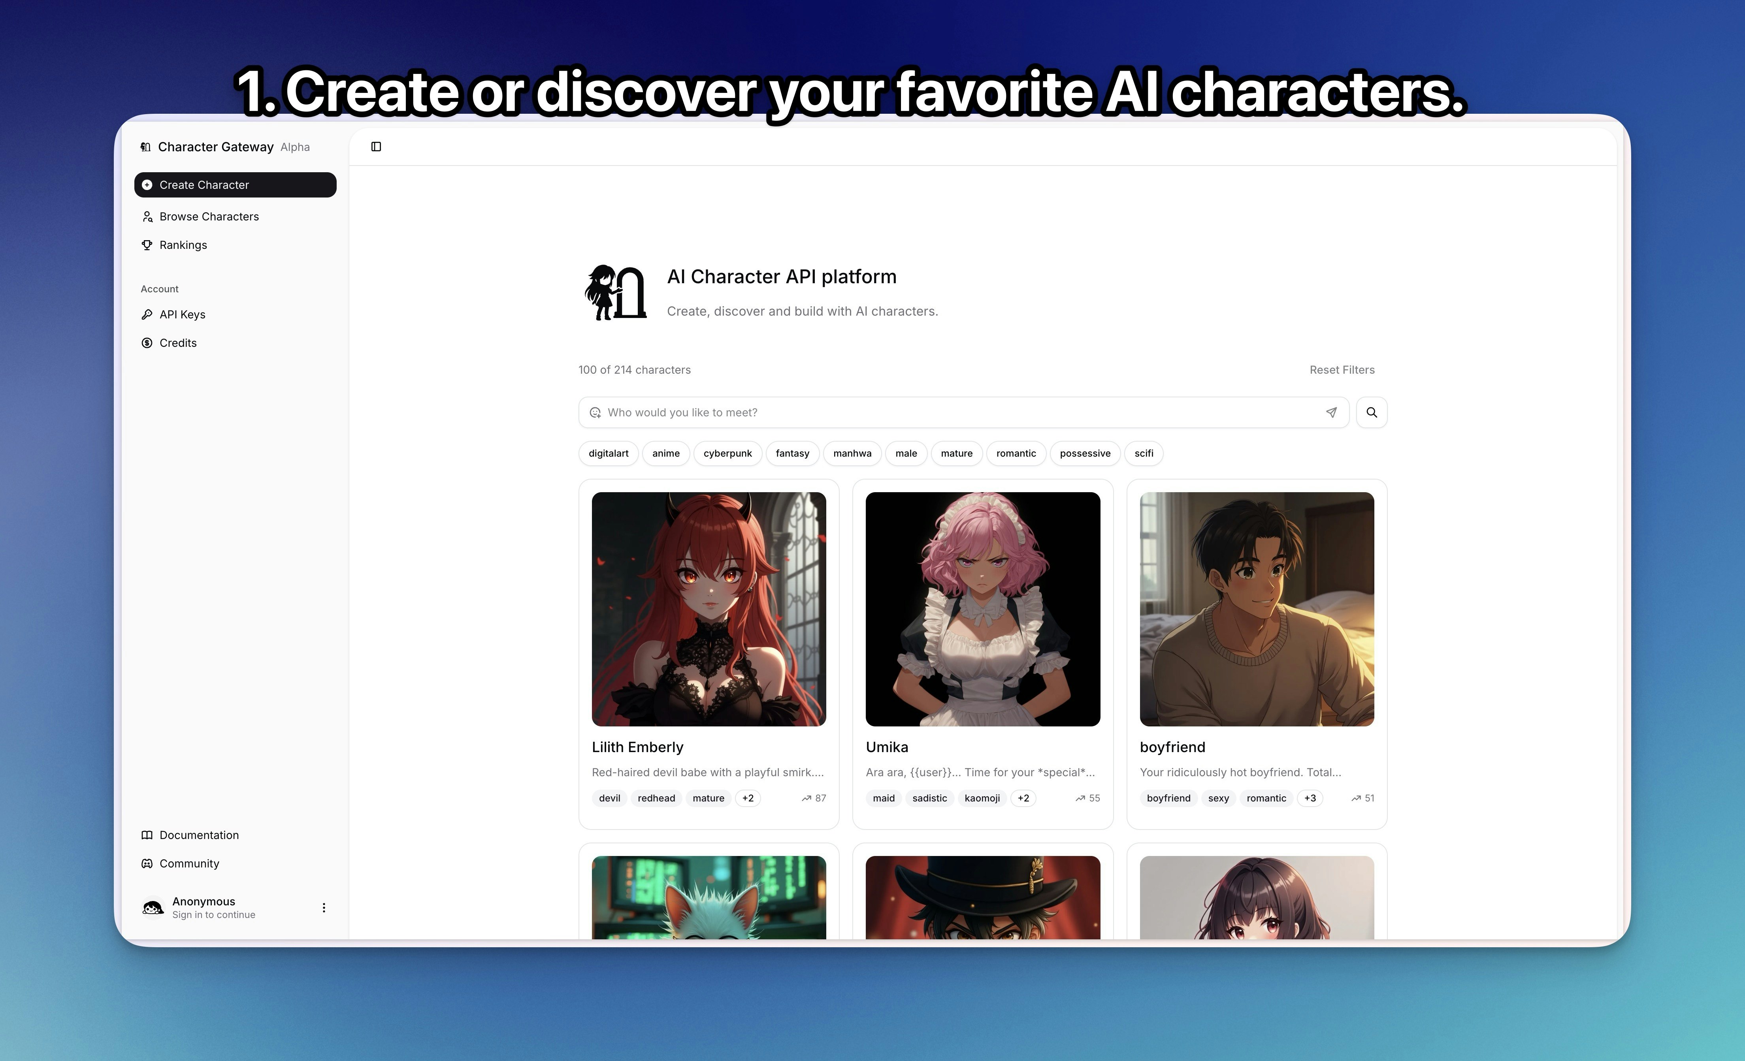Open the Rankings page
The height and width of the screenshot is (1061, 1745).
point(183,245)
